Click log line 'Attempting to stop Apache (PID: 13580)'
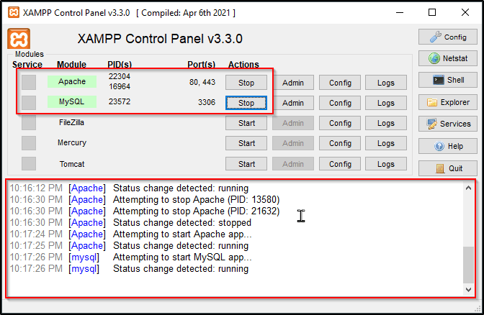484x315 pixels. pyautogui.click(x=197, y=200)
